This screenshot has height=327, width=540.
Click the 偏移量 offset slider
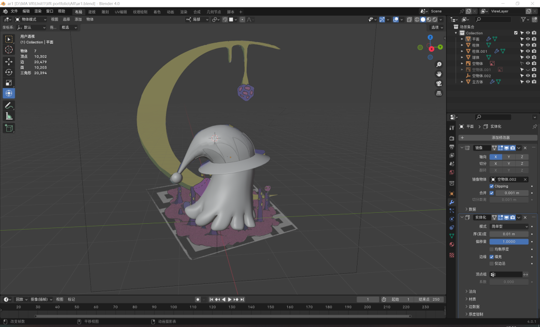pyautogui.click(x=509, y=242)
